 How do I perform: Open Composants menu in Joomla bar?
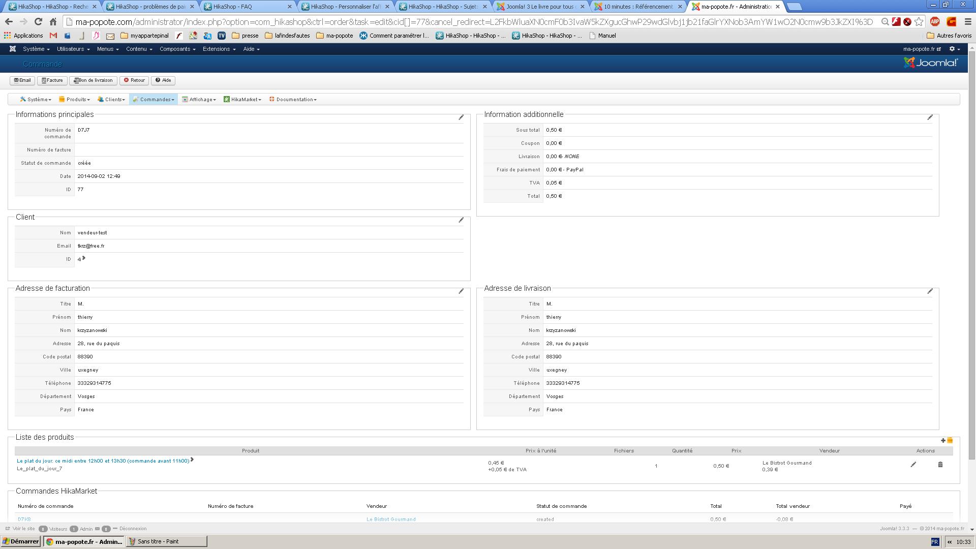(177, 49)
